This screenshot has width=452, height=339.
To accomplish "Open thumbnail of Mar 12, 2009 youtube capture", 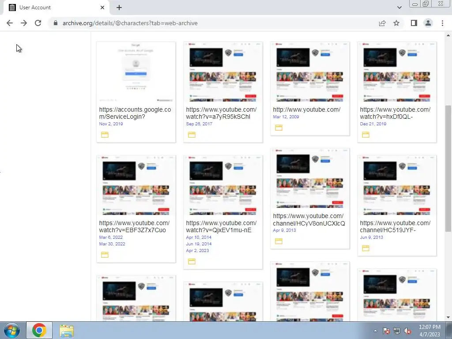I will [x=310, y=72].
